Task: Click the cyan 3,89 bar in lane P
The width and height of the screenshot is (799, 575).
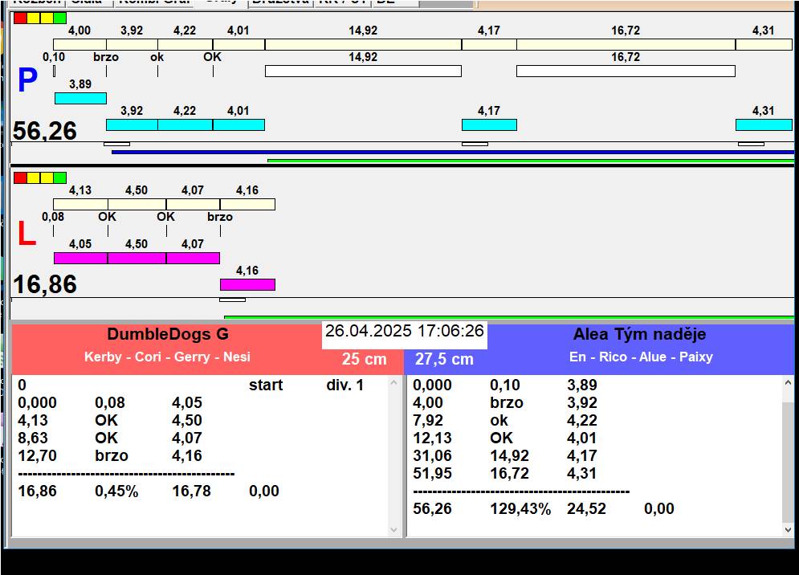Action: 80,98
